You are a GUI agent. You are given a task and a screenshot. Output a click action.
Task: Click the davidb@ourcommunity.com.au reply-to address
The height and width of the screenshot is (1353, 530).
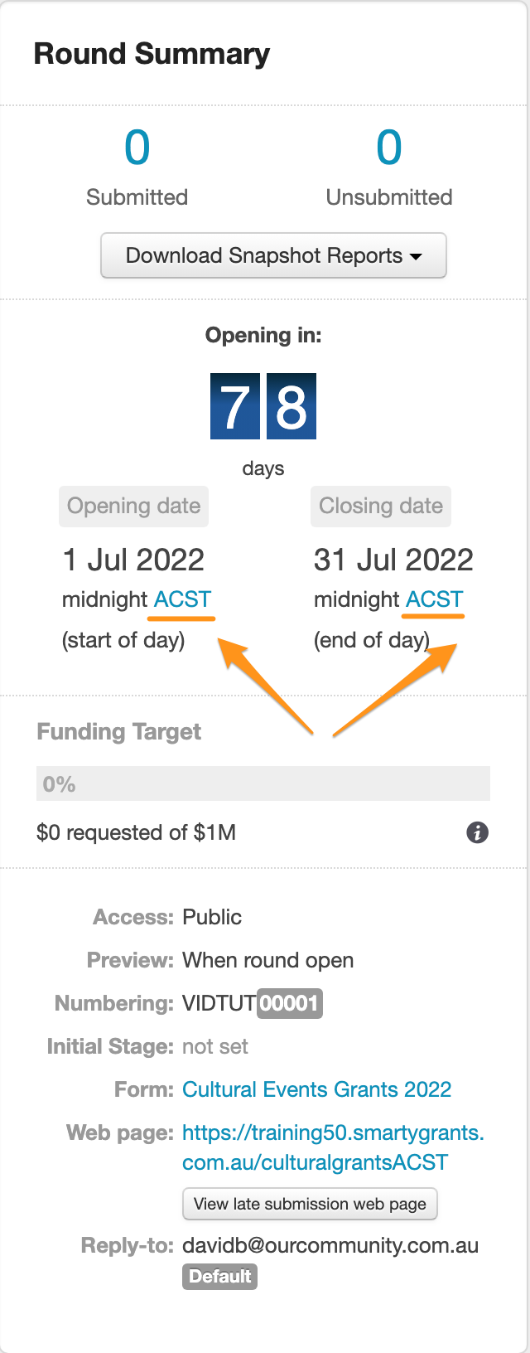330,1245
